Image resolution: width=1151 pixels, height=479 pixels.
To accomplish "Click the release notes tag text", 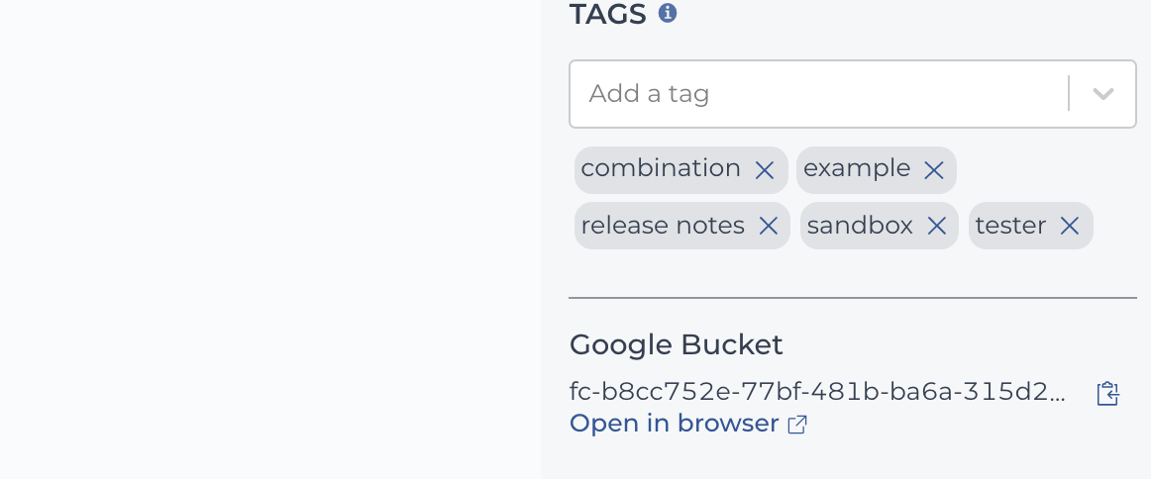I will point(663,226).
